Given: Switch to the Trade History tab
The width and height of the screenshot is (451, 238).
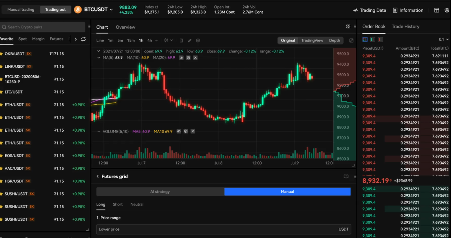Looking at the screenshot, I should (405, 27).
